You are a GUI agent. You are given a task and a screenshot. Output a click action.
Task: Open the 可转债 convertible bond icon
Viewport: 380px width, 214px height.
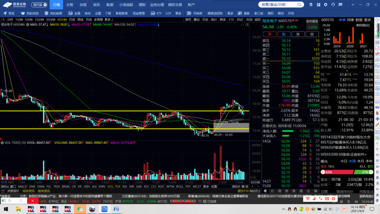(x=189, y=13)
